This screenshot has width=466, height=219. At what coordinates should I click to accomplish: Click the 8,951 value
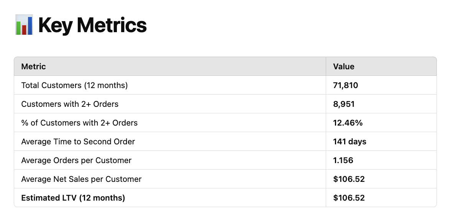click(343, 104)
